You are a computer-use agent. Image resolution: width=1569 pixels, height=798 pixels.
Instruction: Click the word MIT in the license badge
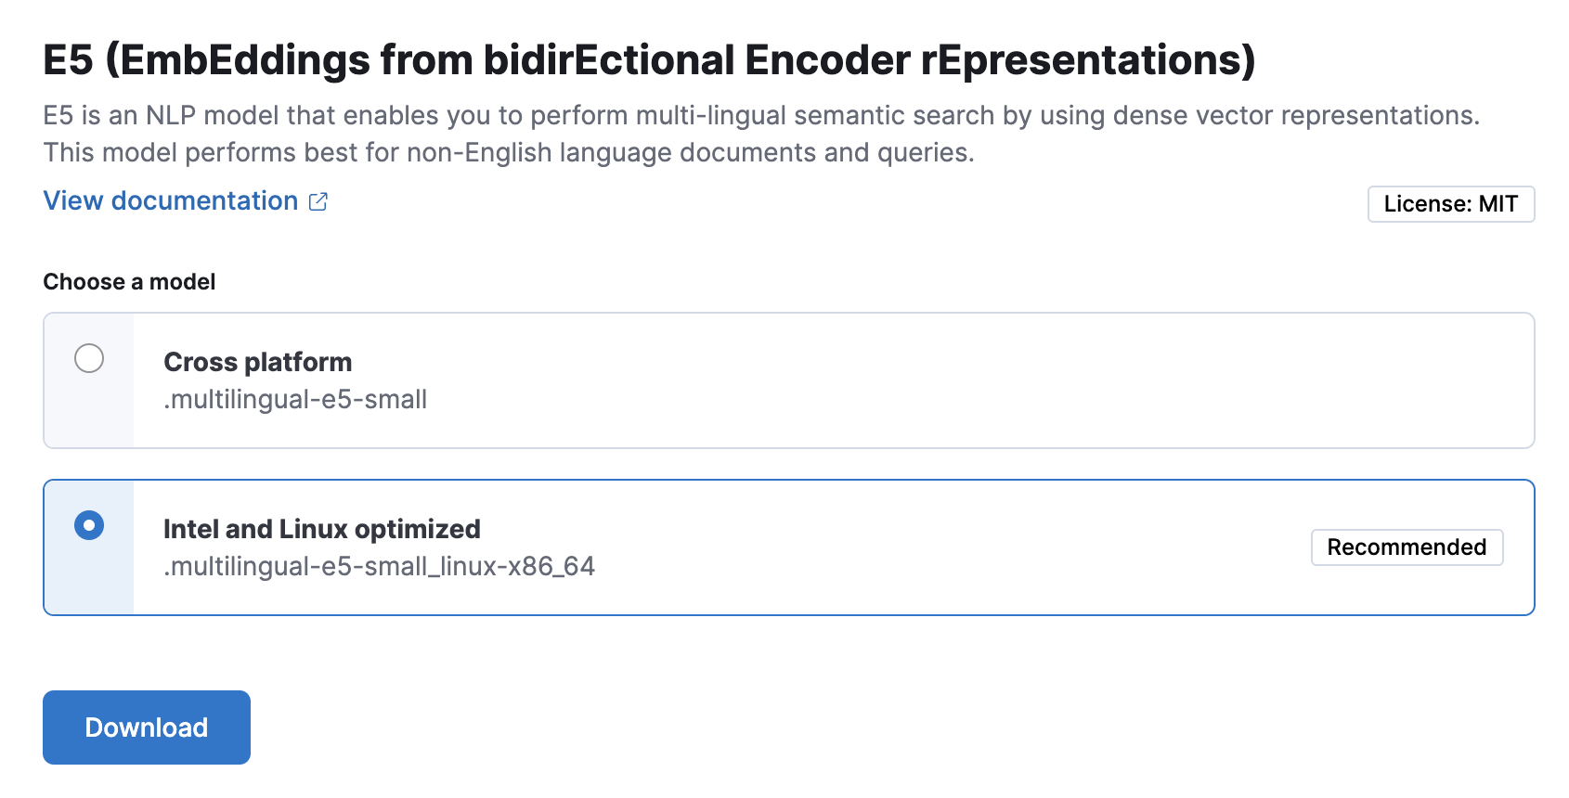pos(1498,204)
